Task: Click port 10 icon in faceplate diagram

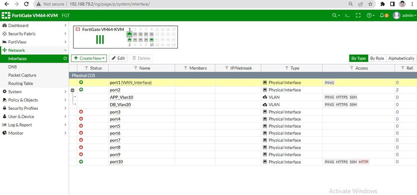Action: pyautogui.click(x=152, y=40)
